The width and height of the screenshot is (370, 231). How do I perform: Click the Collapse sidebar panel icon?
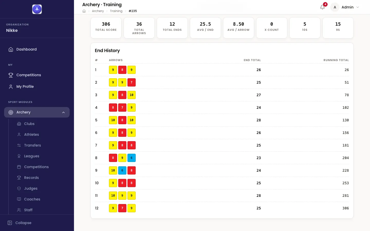point(10,223)
